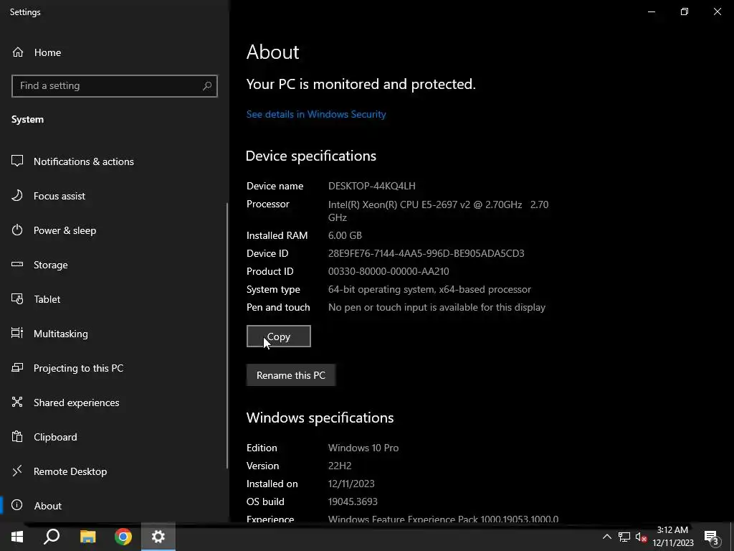Open the Remote Desktop icon

pyautogui.click(x=17, y=471)
